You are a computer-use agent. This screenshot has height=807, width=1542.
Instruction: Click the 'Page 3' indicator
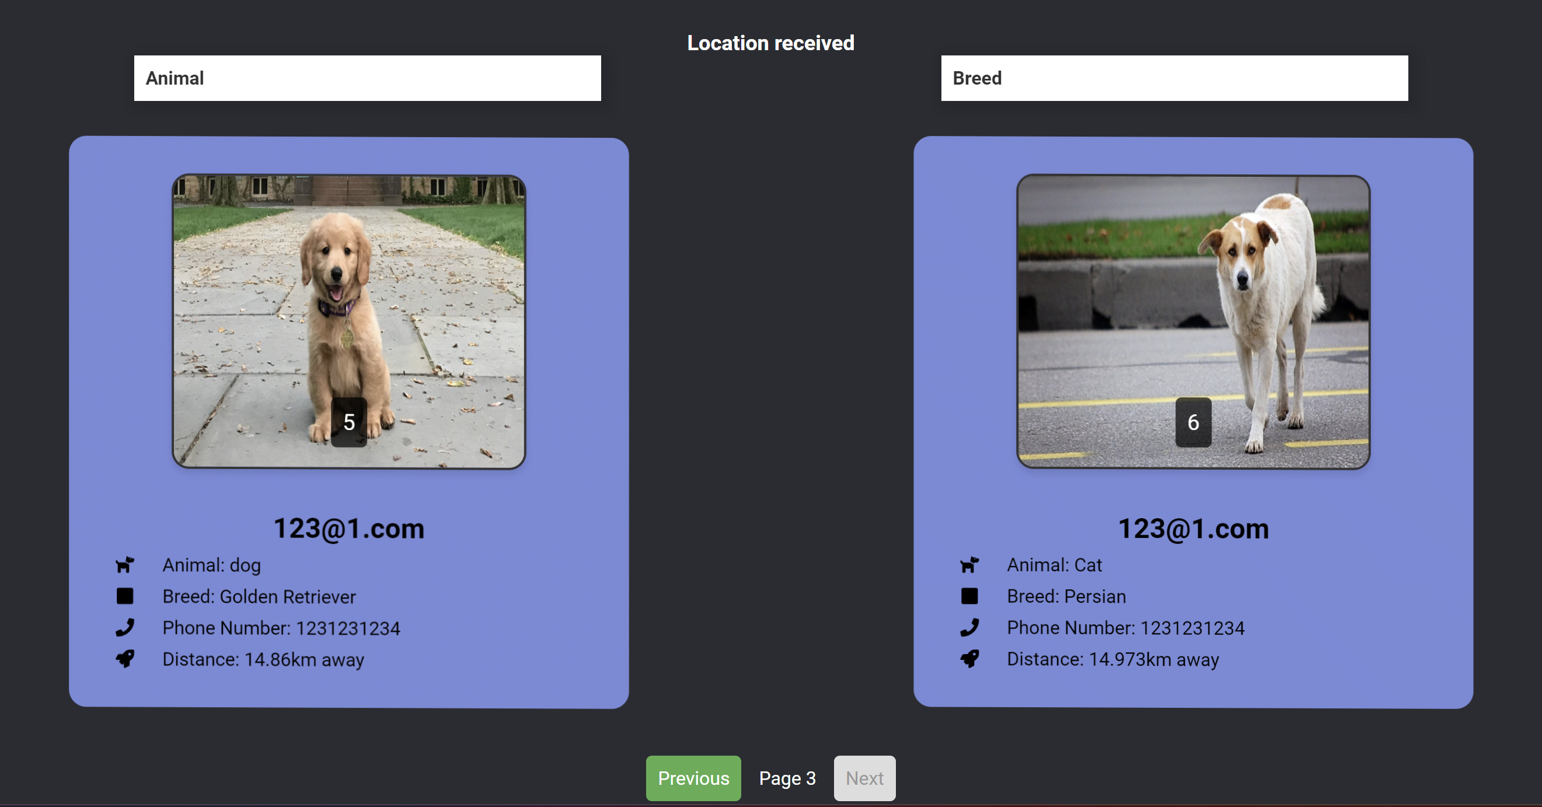click(x=787, y=778)
